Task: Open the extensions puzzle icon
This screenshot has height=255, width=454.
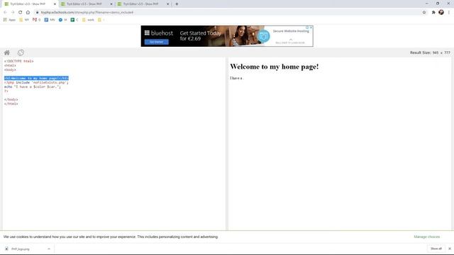Action: click(433, 13)
